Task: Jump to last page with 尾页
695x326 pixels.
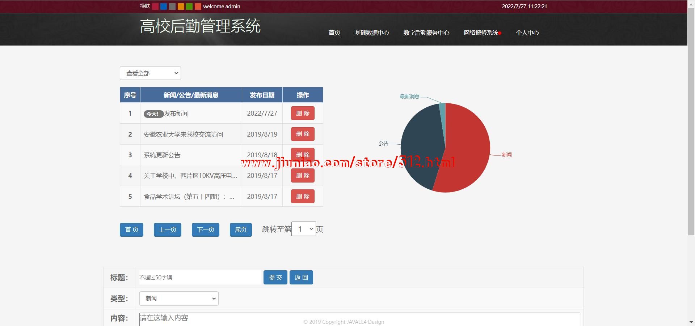Action: pos(241,230)
